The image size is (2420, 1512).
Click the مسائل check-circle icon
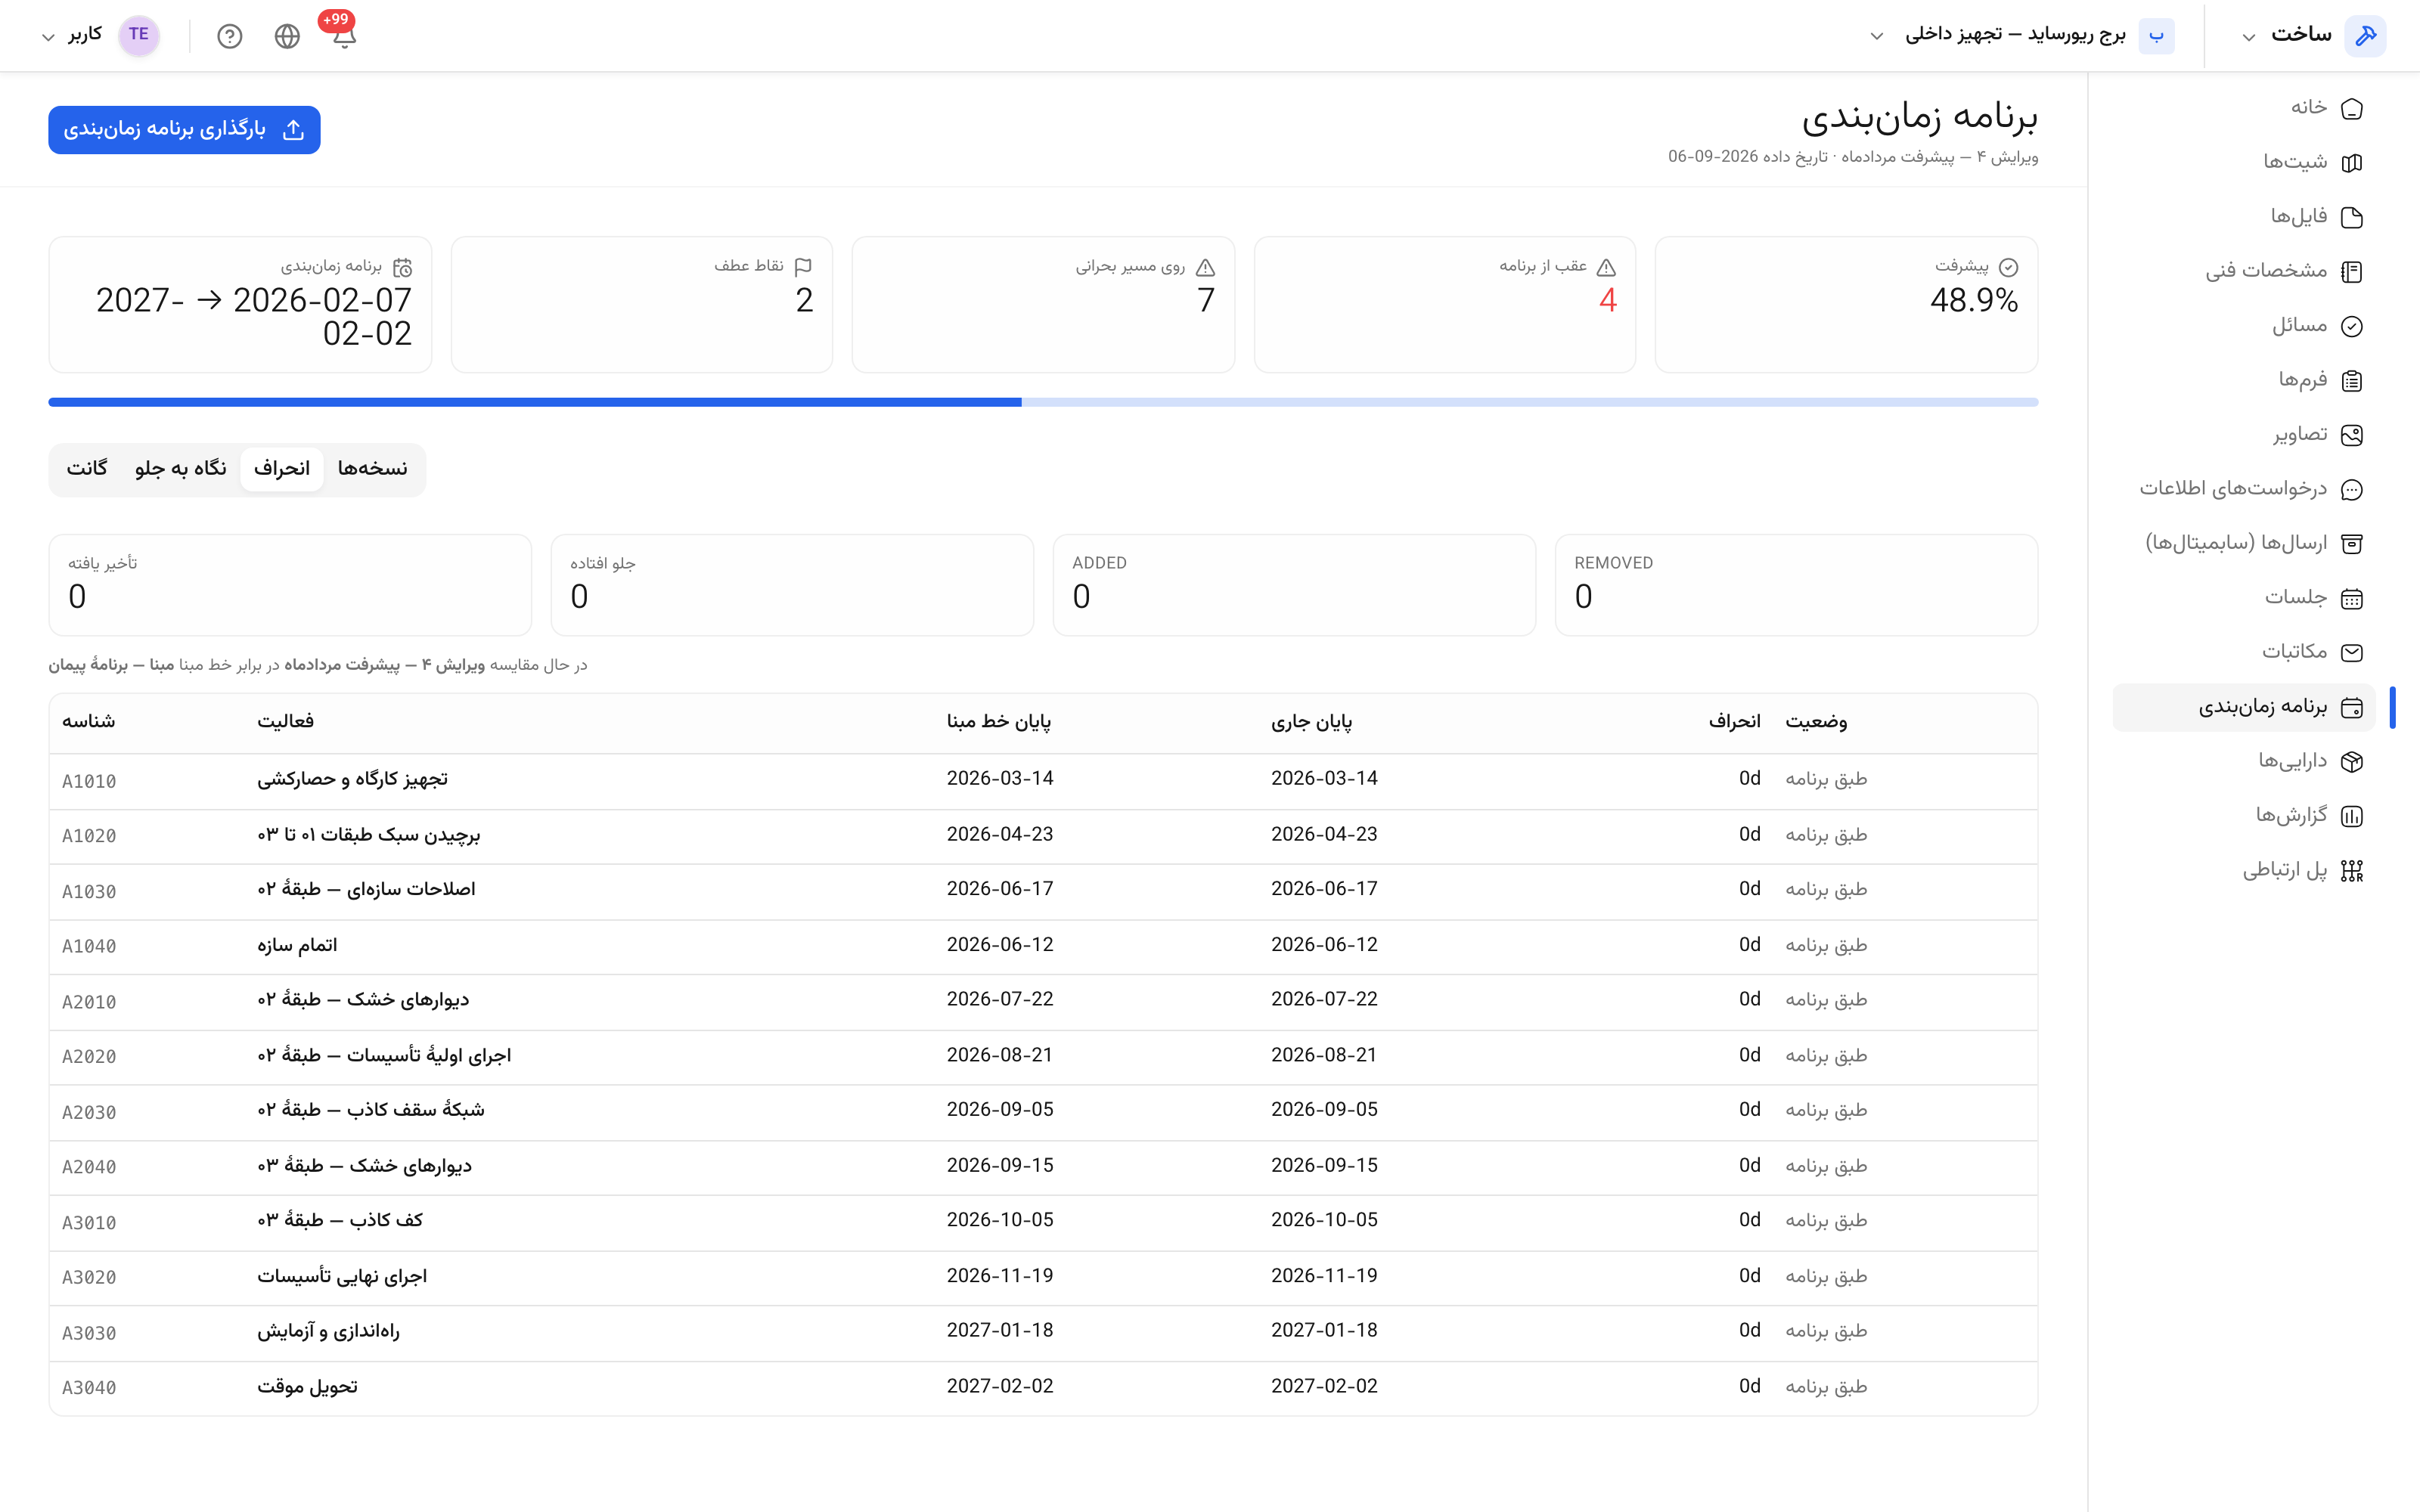tap(2352, 326)
